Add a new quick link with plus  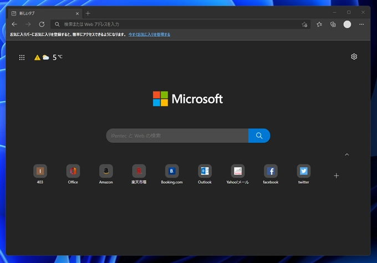point(337,176)
